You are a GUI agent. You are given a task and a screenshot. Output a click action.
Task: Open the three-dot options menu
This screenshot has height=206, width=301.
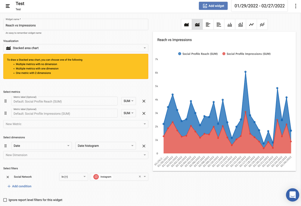[x=296, y=6]
